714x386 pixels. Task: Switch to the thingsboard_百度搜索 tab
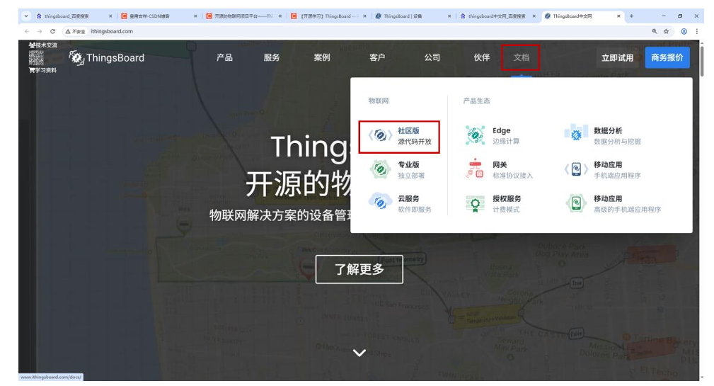(73, 16)
